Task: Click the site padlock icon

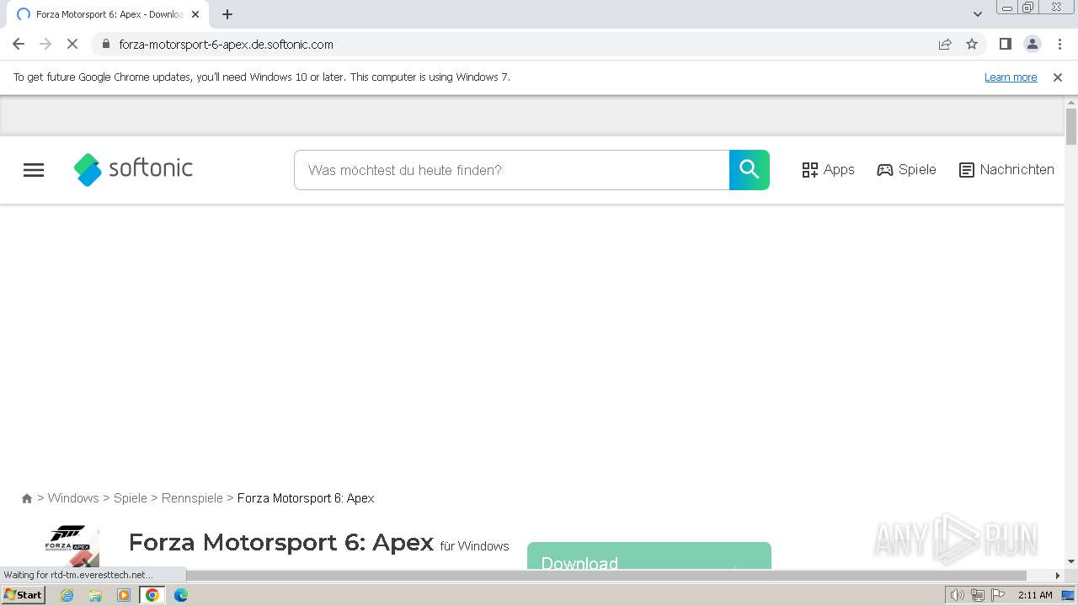Action: point(105,44)
